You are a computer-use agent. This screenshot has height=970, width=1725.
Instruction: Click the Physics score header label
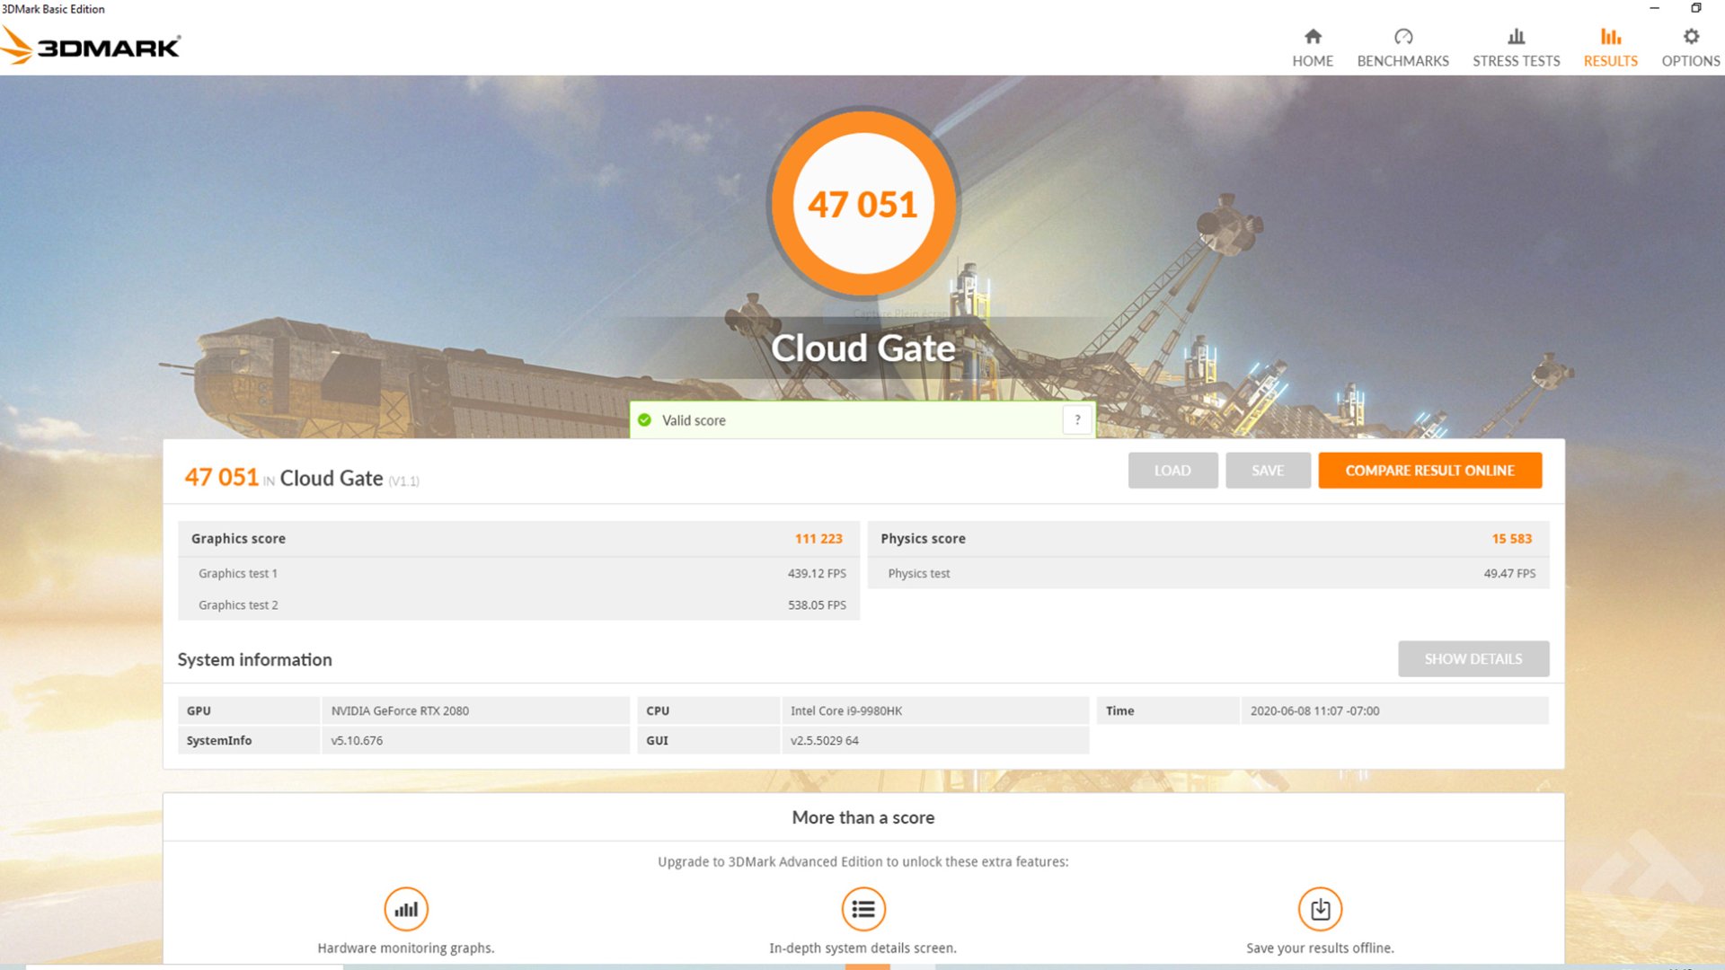[x=923, y=539]
